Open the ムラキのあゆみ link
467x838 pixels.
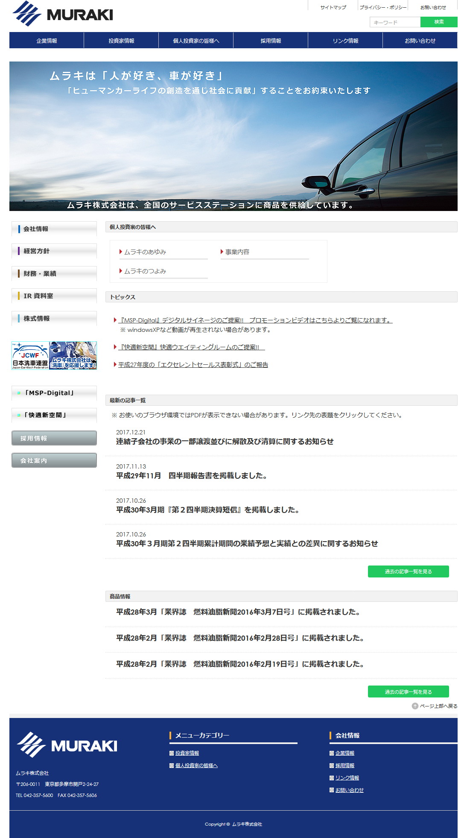pyautogui.click(x=145, y=252)
